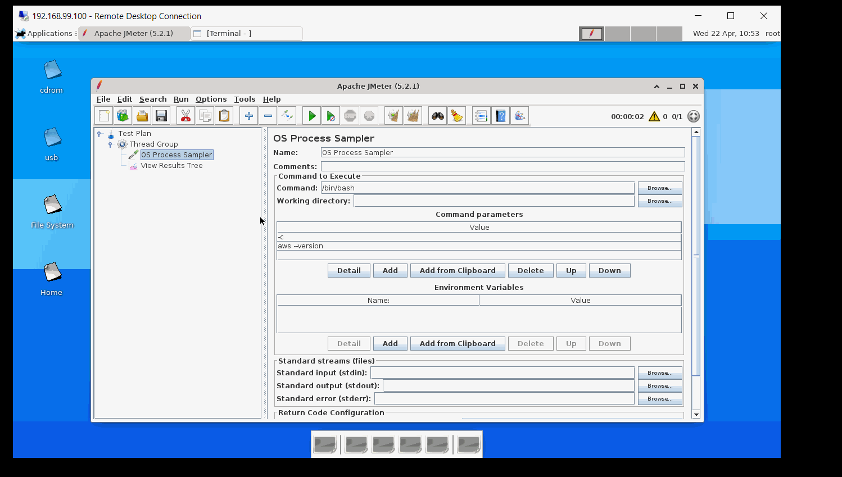Save the test plan with floppy icon
The image size is (842, 477).
click(161, 116)
